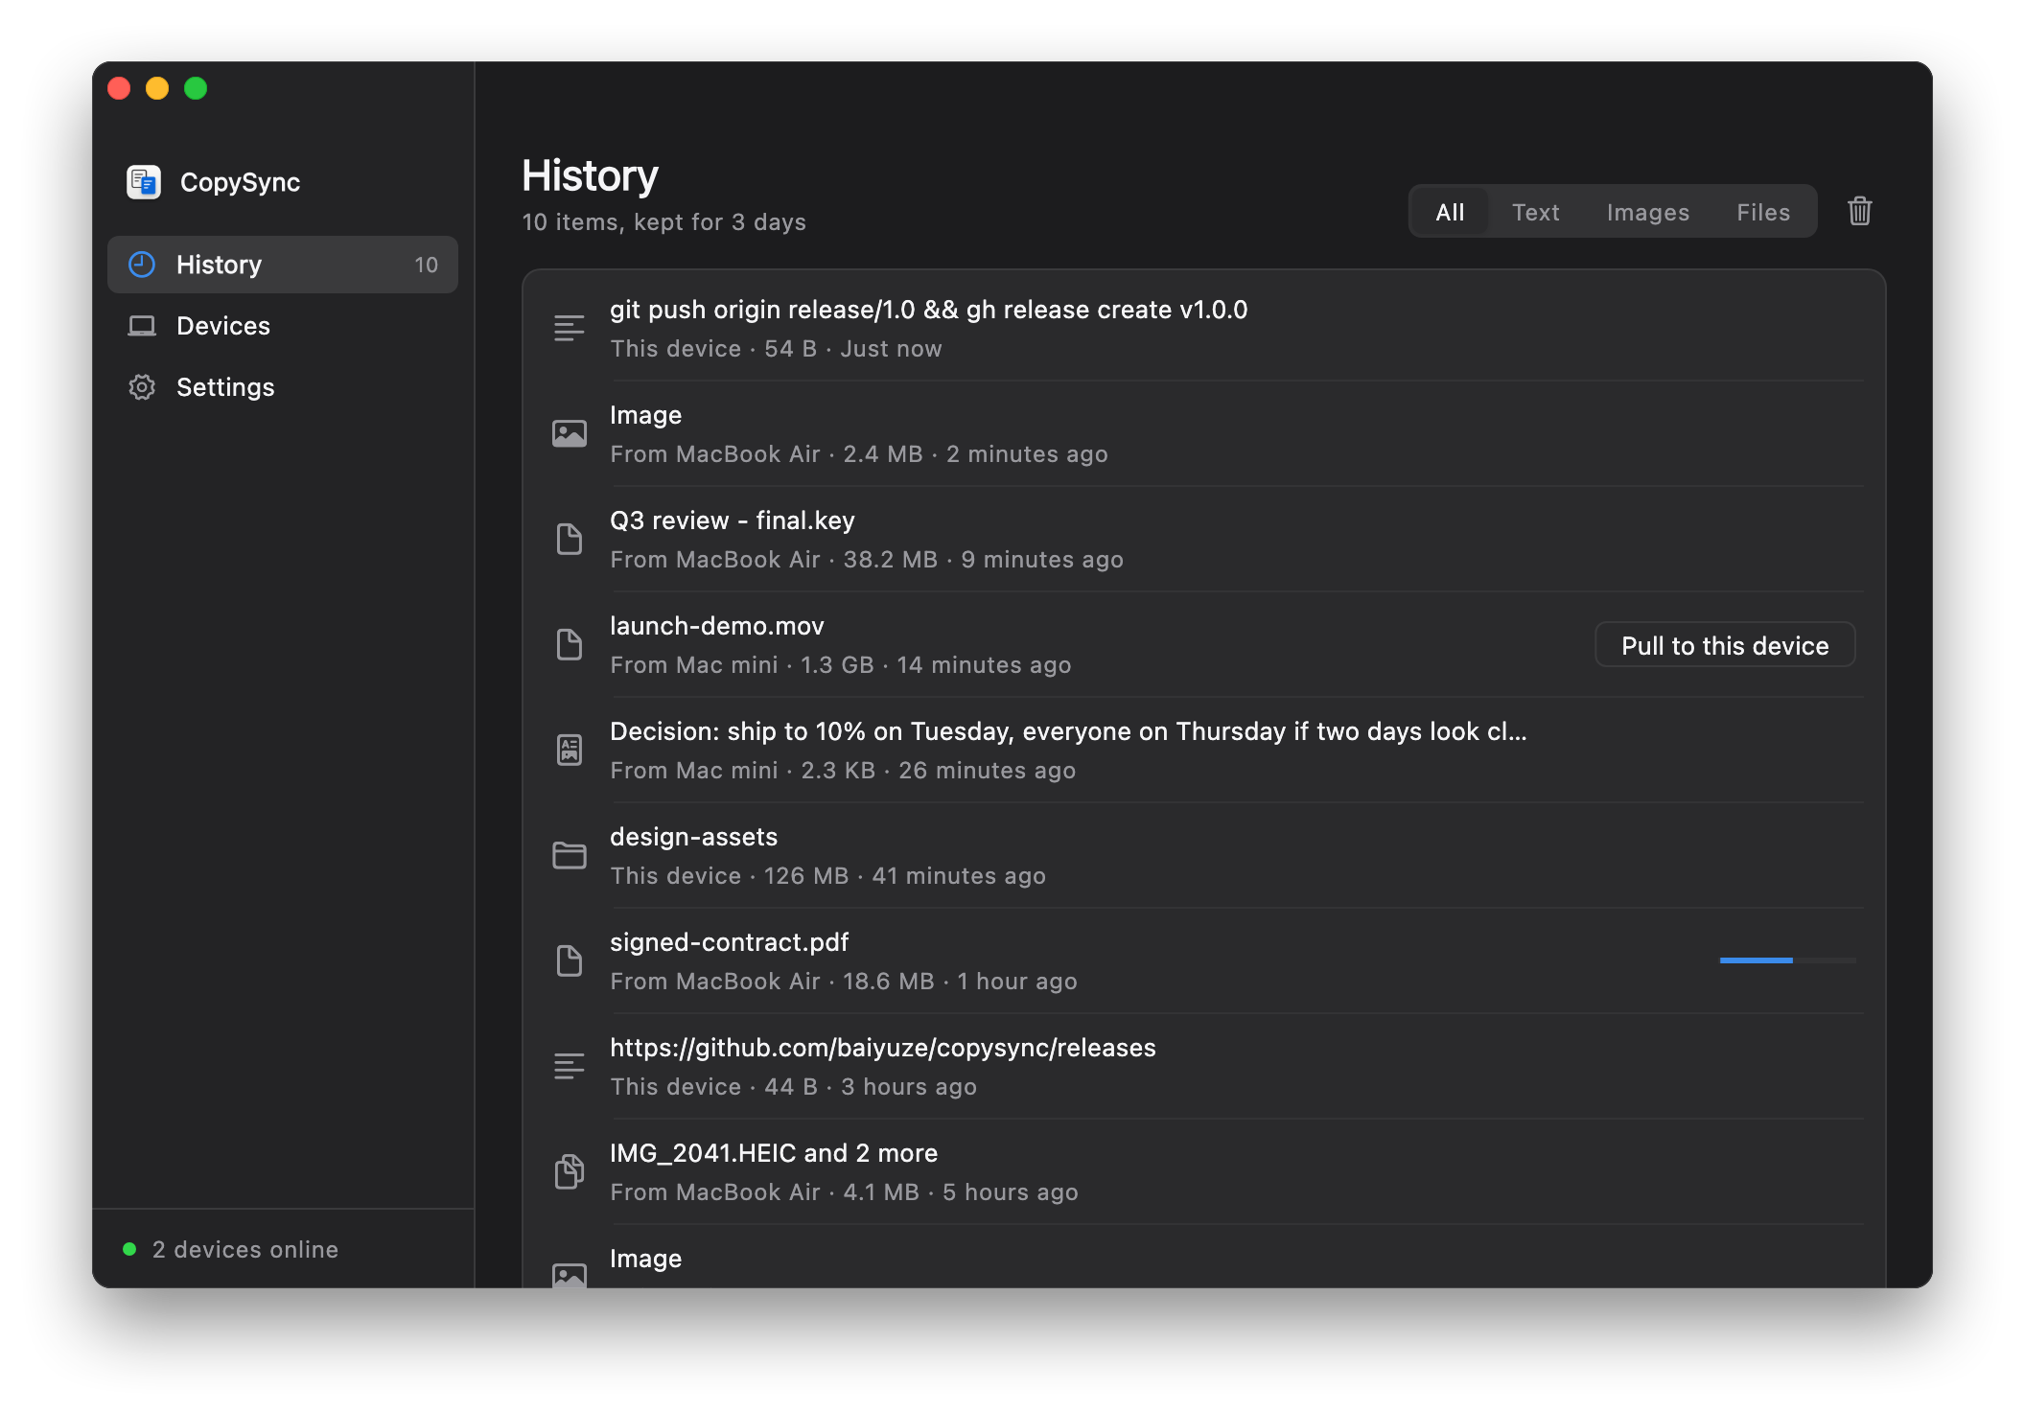Click the green fullscreen window button
Screen dimensions: 2025x1411
(x=196, y=88)
